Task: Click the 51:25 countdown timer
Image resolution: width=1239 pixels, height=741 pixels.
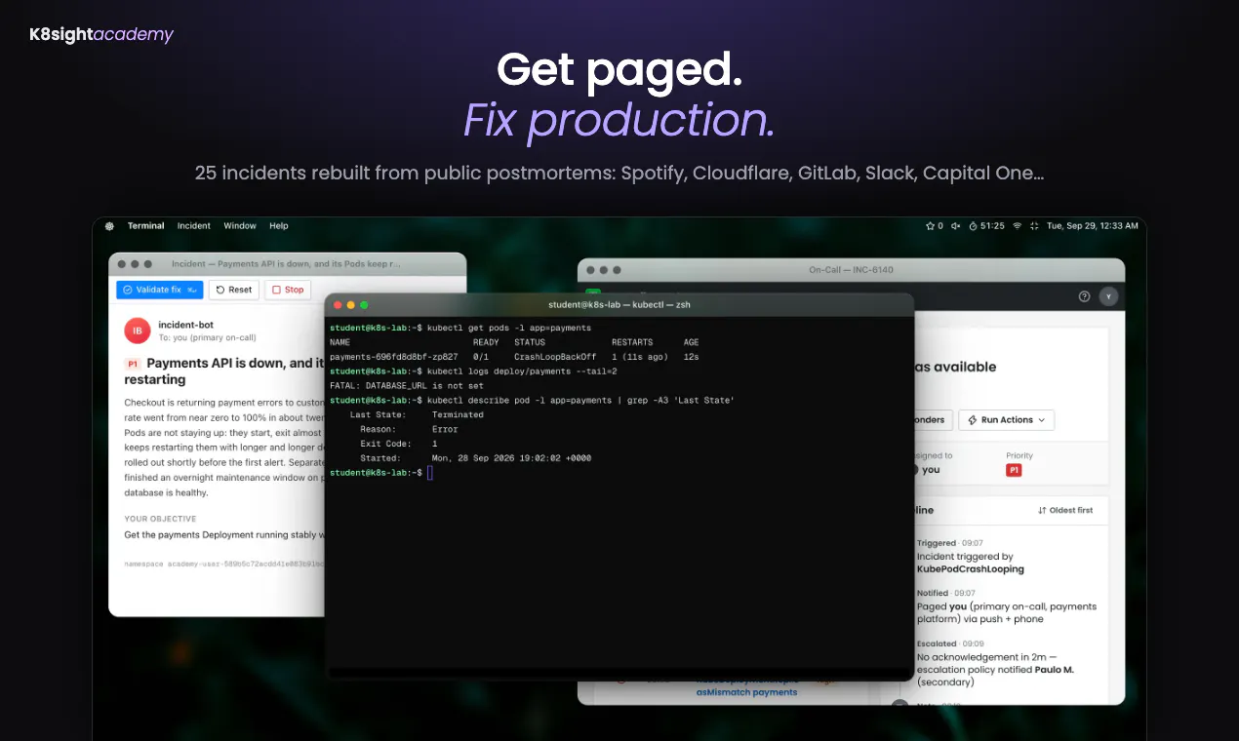Action: [x=986, y=226]
